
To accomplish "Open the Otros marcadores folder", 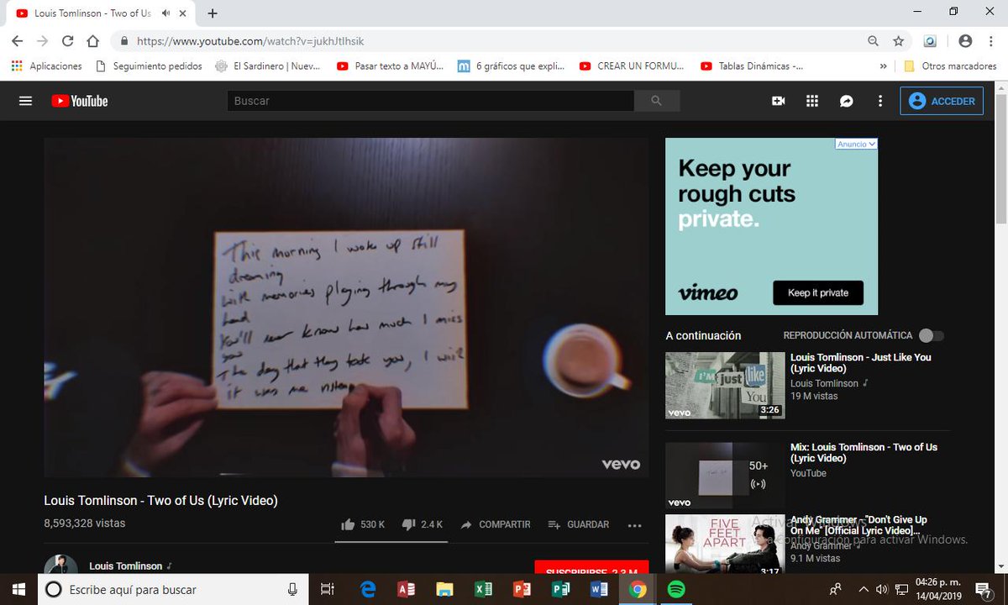I will [950, 66].
